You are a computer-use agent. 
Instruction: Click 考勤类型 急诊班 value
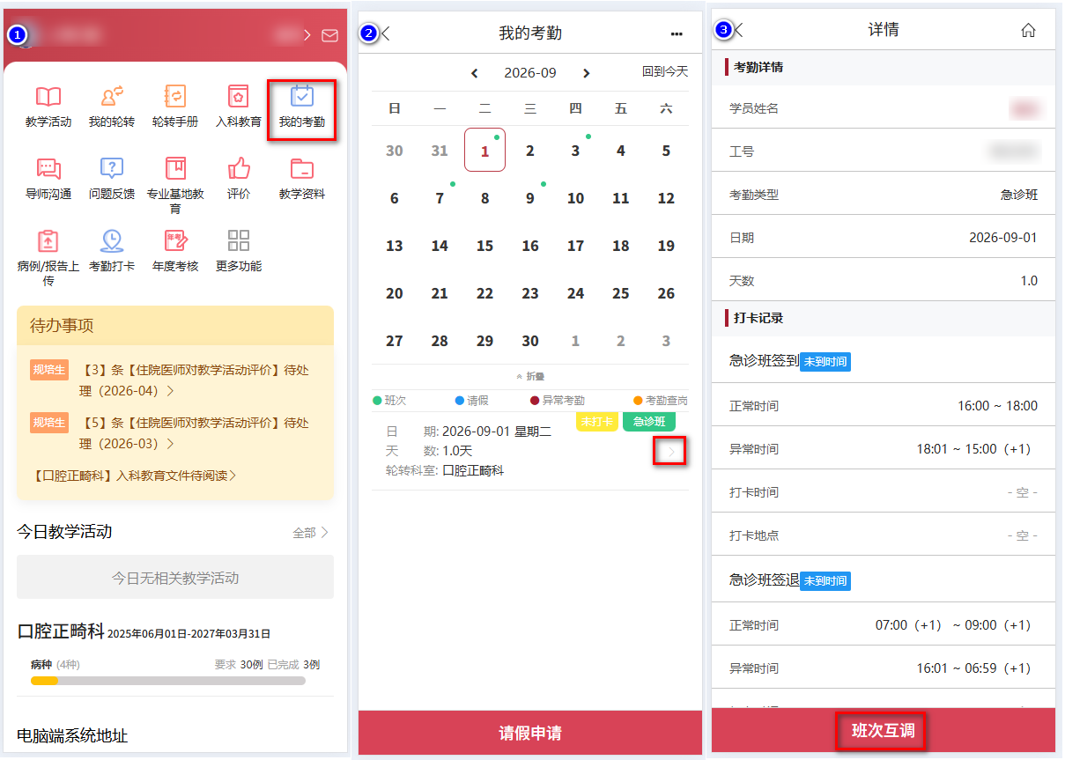(x=1019, y=195)
